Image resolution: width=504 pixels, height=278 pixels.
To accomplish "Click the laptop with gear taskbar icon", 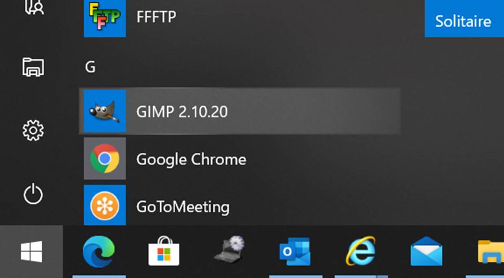I will tap(229, 250).
